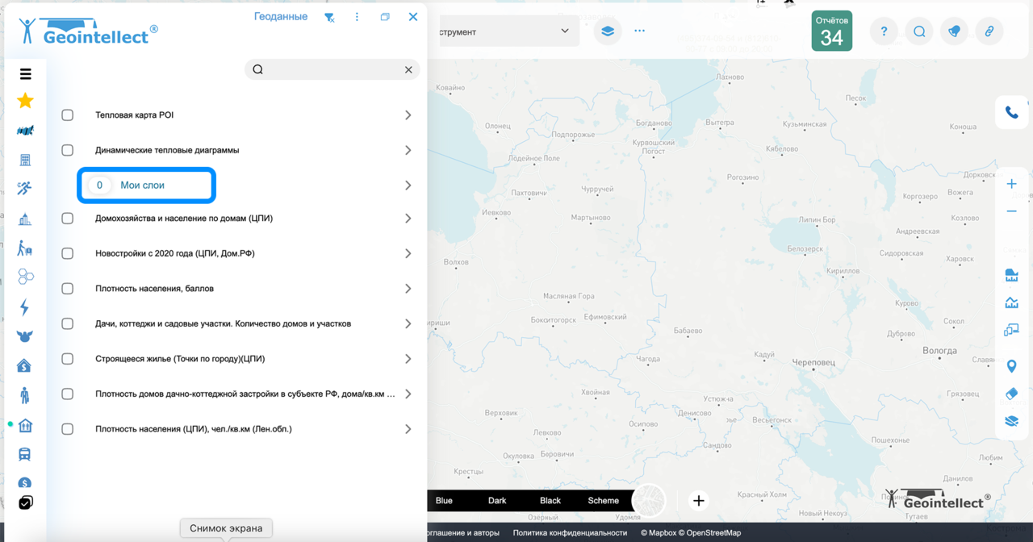Expand Динамические тепловые диаграммы entry

[408, 149]
